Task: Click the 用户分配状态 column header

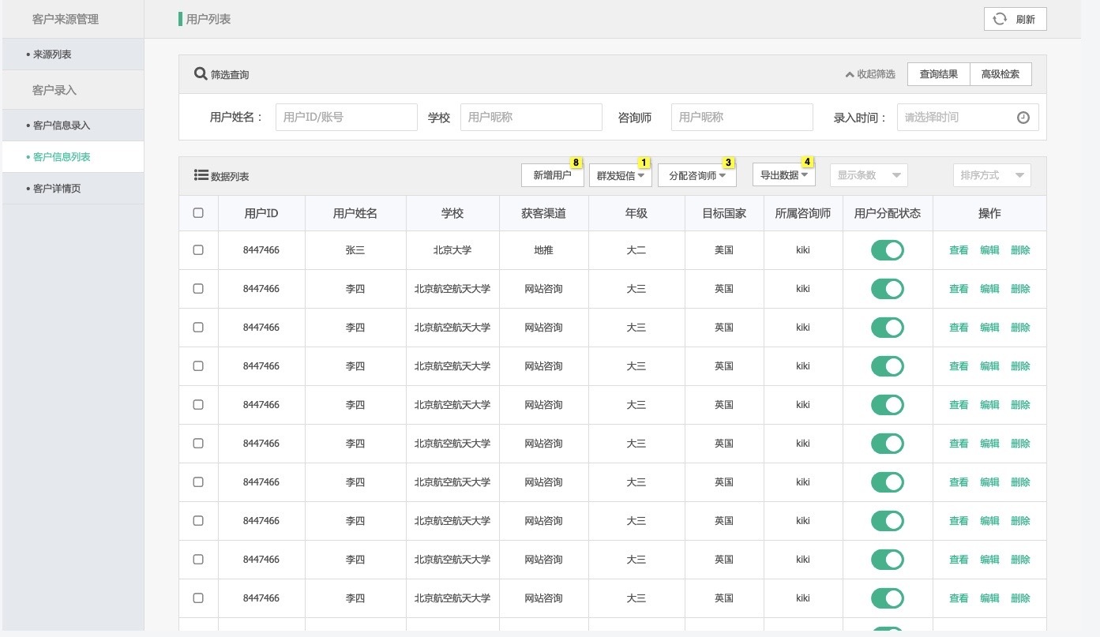Action: [888, 213]
